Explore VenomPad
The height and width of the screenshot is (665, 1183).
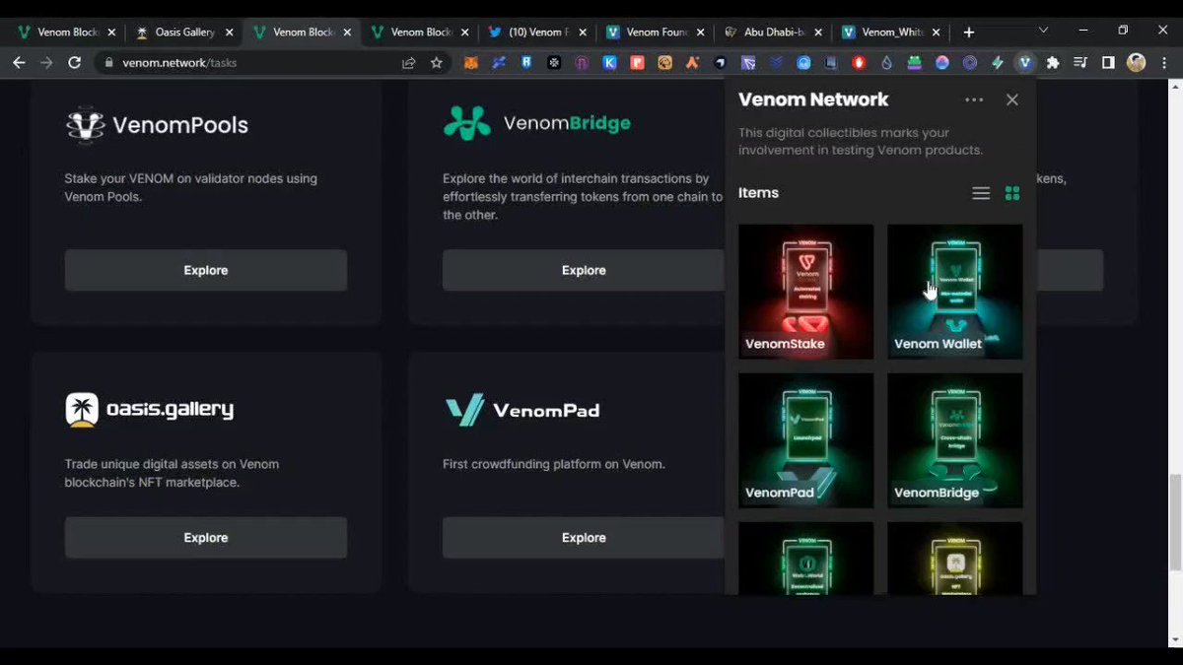point(583,538)
